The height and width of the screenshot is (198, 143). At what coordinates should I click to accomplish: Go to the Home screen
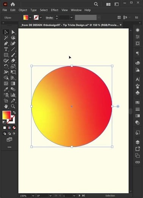coord(13,4)
